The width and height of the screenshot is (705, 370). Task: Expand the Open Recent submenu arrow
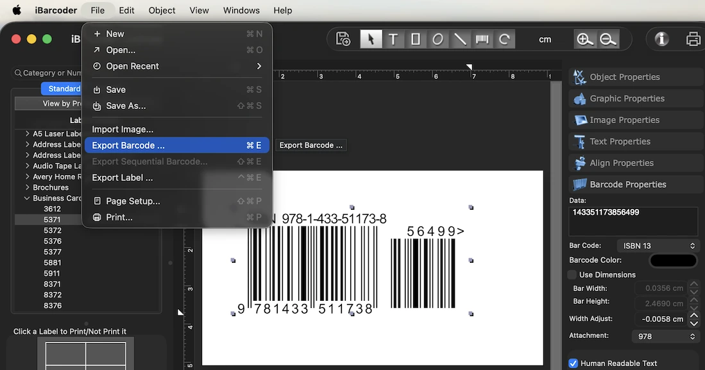(x=259, y=66)
